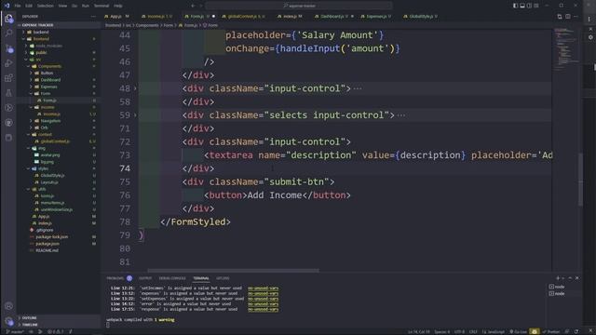The width and height of the screenshot is (596, 335).
Task: Open the Manage gear in activity bar
Action: [x=8, y=321]
